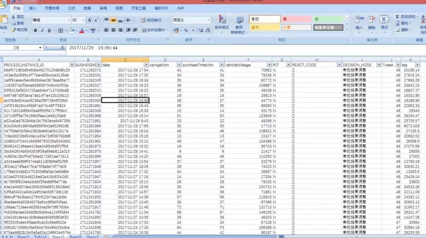This screenshot has width=426, height=238.
Task: Decrease font size with small A
Action: pos(96,20)
